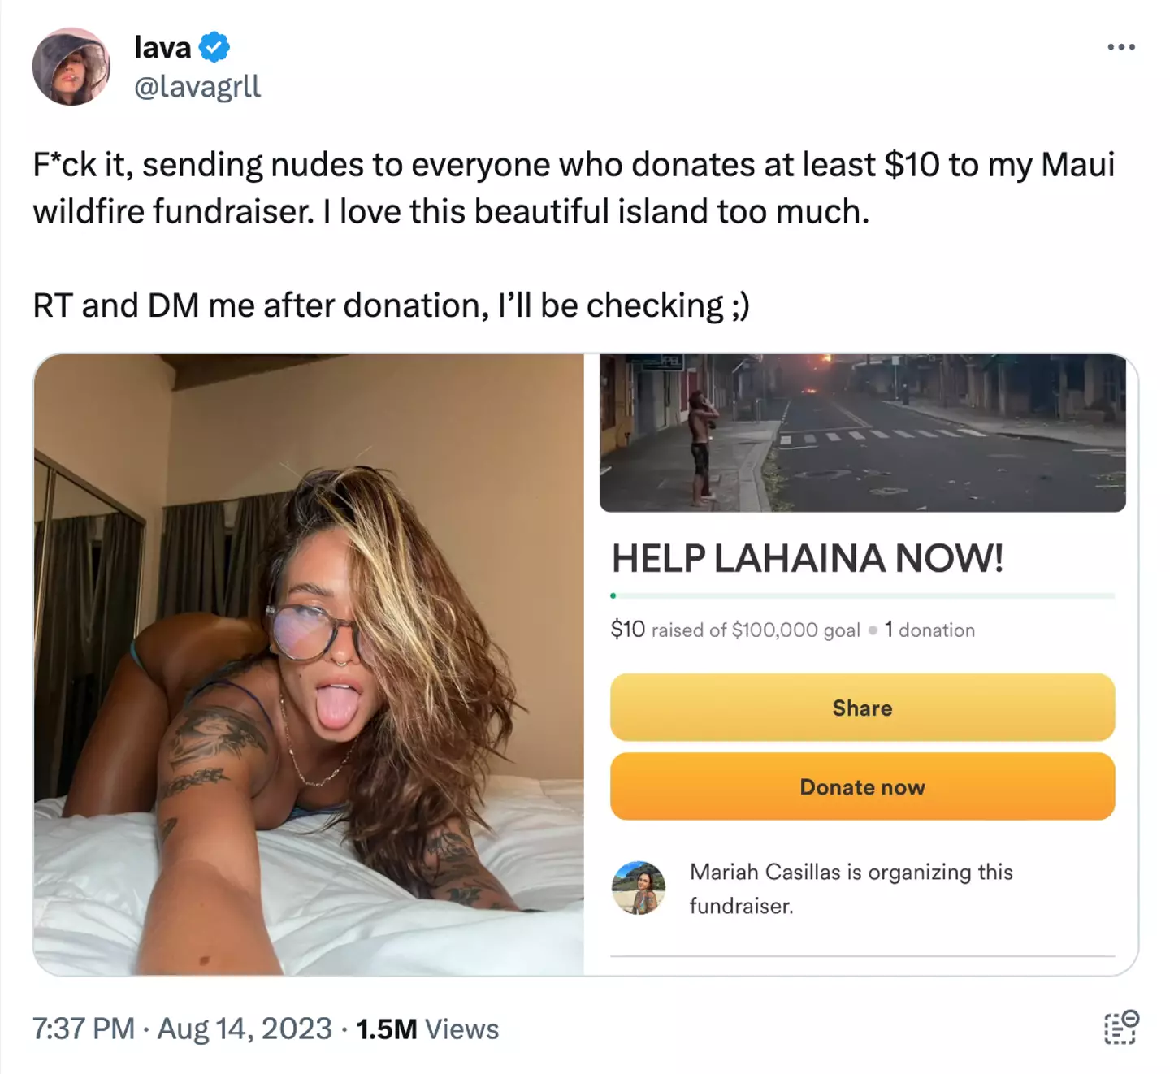This screenshot has height=1074, width=1170.
Task: Click the Mariah Casillas organizer text
Action: point(851,888)
